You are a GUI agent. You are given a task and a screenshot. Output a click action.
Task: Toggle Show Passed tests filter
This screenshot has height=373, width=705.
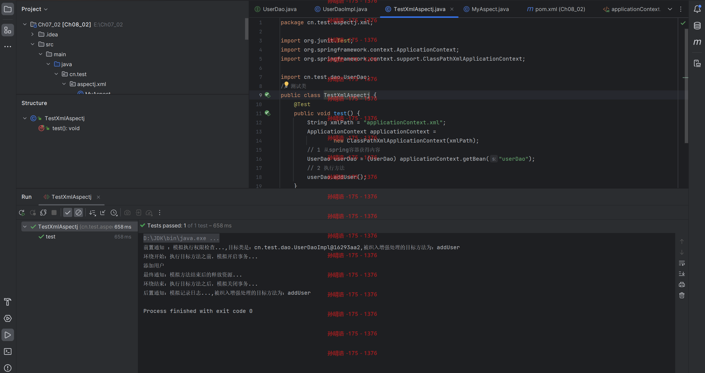pos(68,213)
